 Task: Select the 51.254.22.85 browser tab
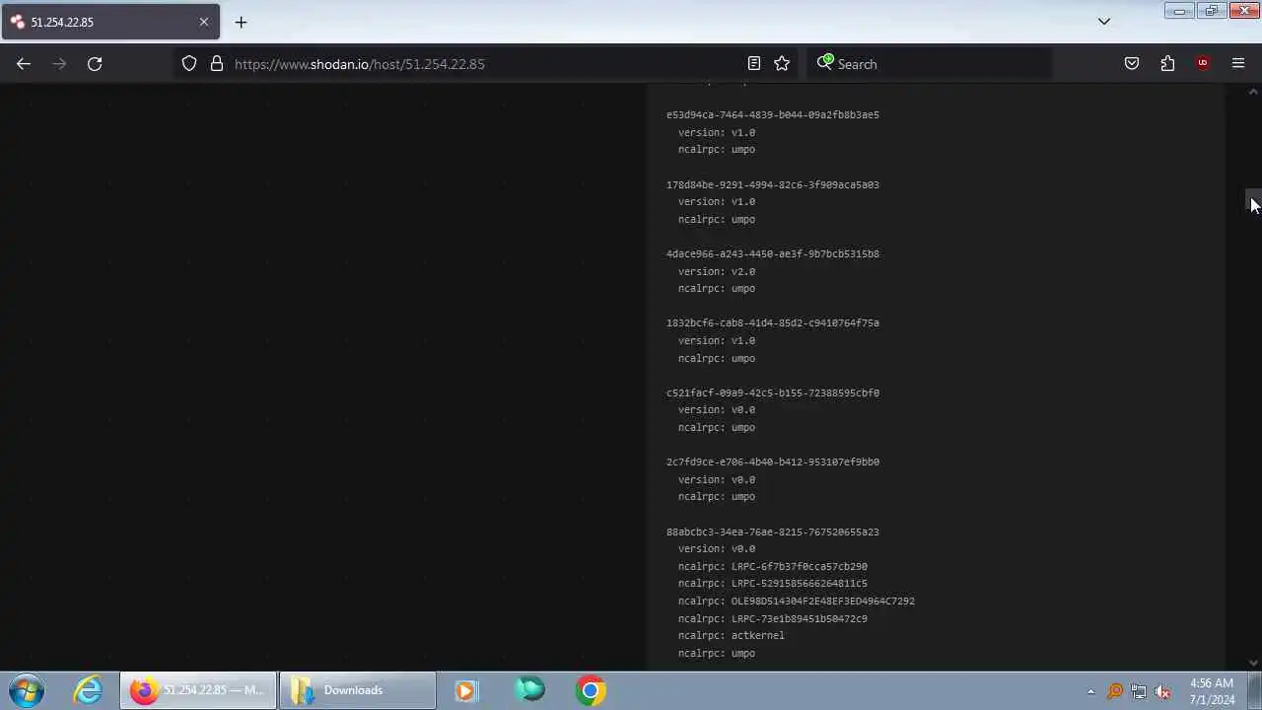pyautogui.click(x=110, y=22)
